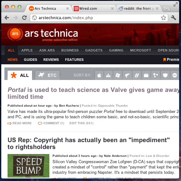Sort by gadgets ray gun icon
181x181 pixels.
click(127, 75)
